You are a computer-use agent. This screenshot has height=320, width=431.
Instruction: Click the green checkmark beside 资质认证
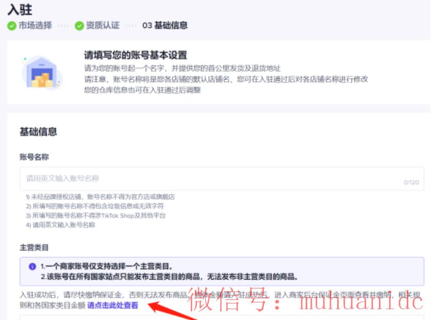pyautogui.click(x=79, y=26)
